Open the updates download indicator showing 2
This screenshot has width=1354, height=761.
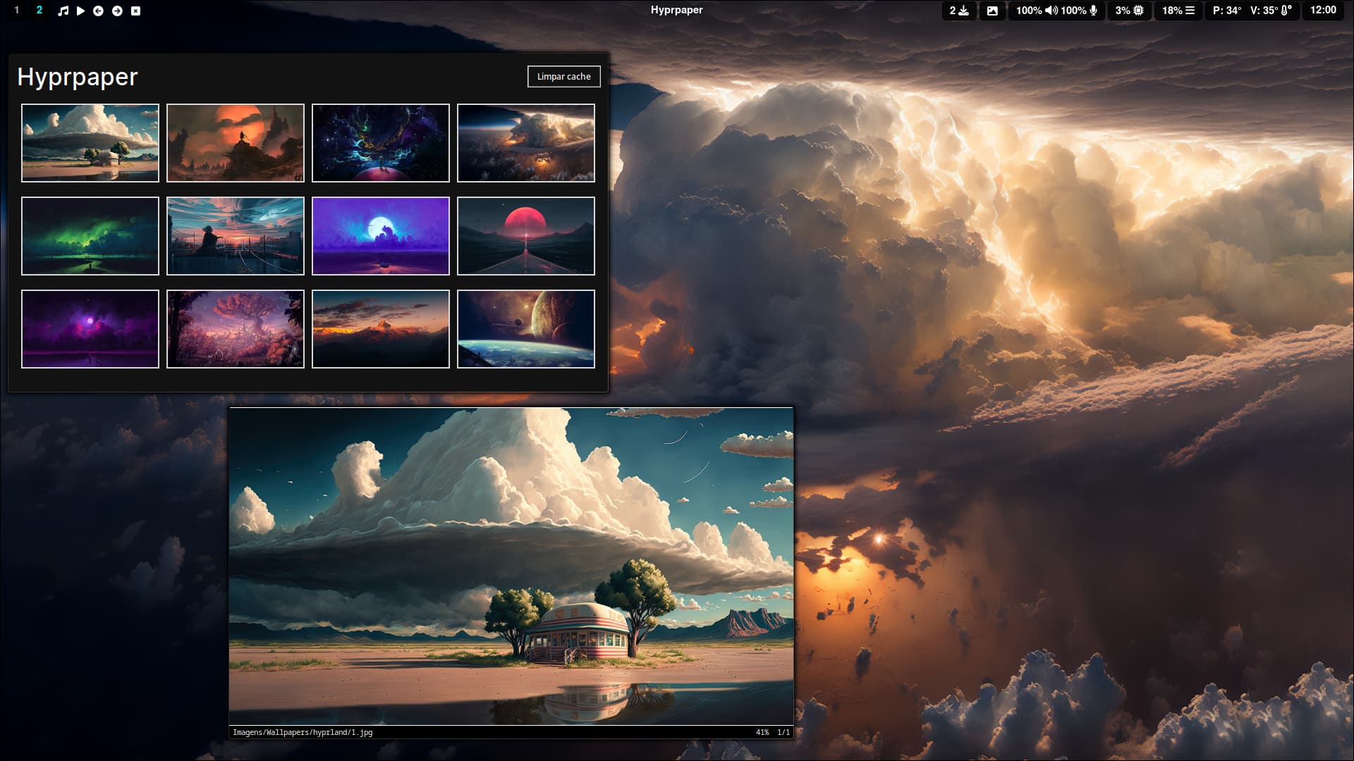point(959,11)
